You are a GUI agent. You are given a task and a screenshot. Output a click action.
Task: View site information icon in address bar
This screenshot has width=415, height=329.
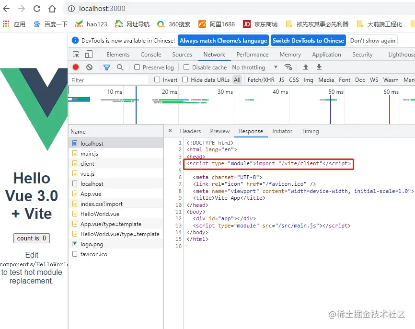71,9
